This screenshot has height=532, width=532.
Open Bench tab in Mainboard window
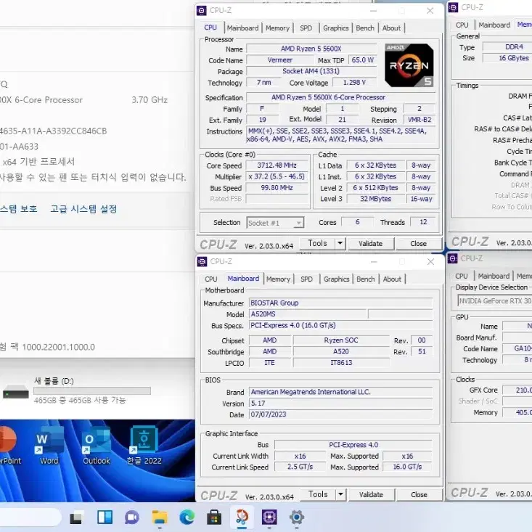point(366,279)
